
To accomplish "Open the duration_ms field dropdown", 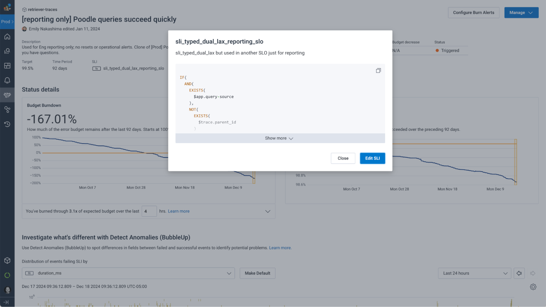I will point(128,273).
